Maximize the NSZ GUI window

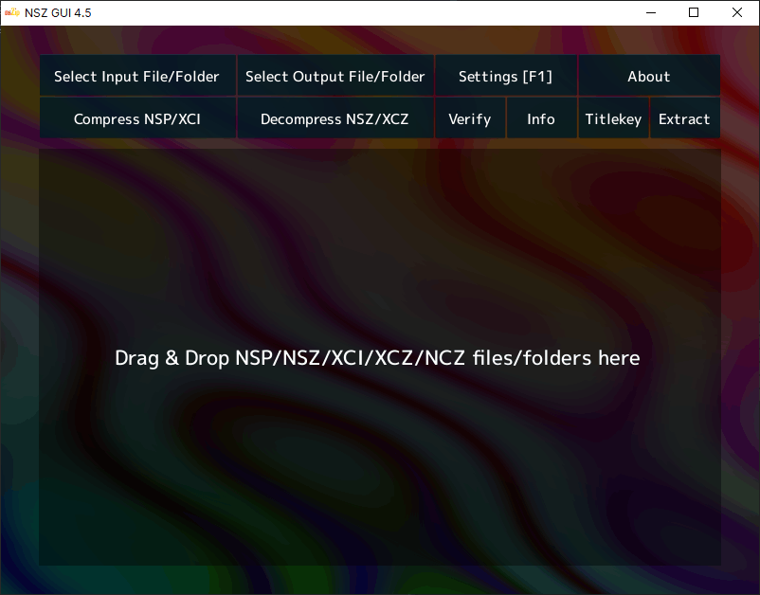point(694,12)
